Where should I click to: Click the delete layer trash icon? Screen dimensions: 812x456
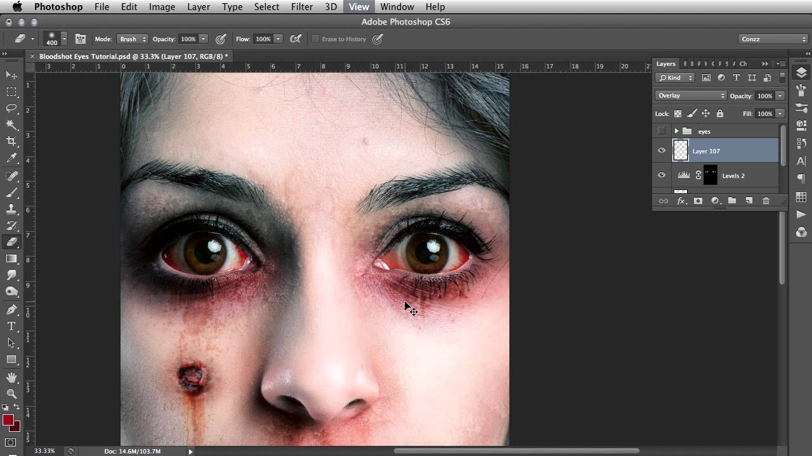pyautogui.click(x=766, y=201)
